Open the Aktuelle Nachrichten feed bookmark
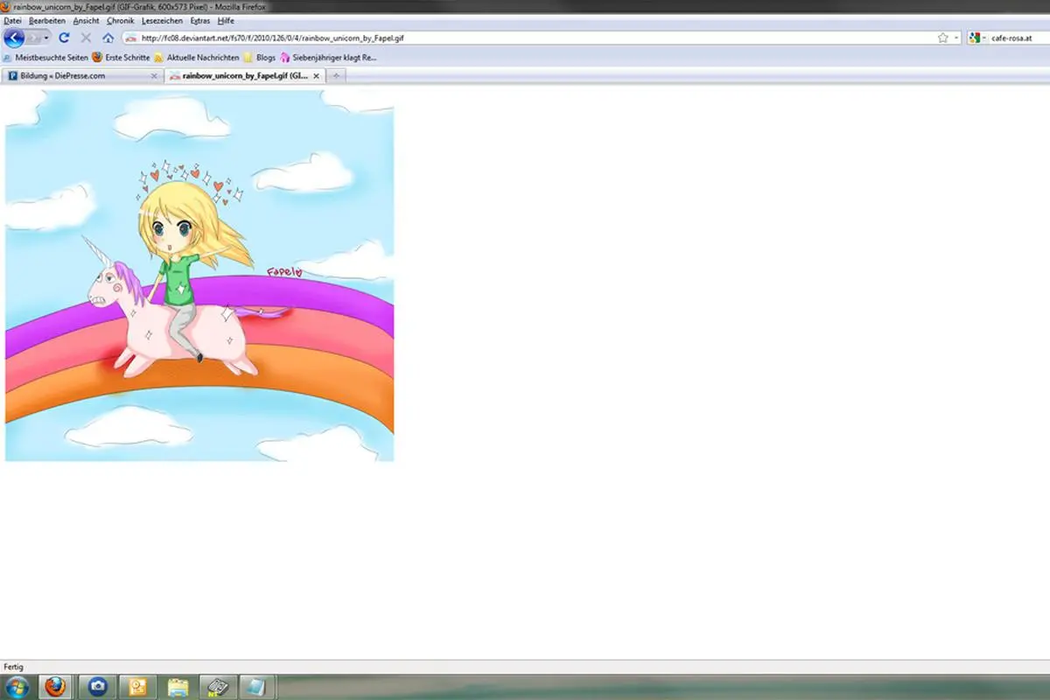Image resolution: width=1050 pixels, height=700 pixels. pos(201,58)
